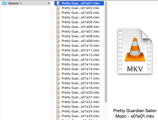The width and height of the screenshot is (158, 120).
Task: Click the Season 1 folder icon
Action: [5, 3]
